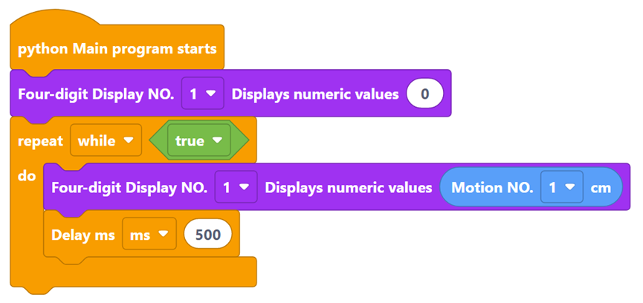Open the Motion NO. port dropdown
643x303 pixels.
click(561, 187)
